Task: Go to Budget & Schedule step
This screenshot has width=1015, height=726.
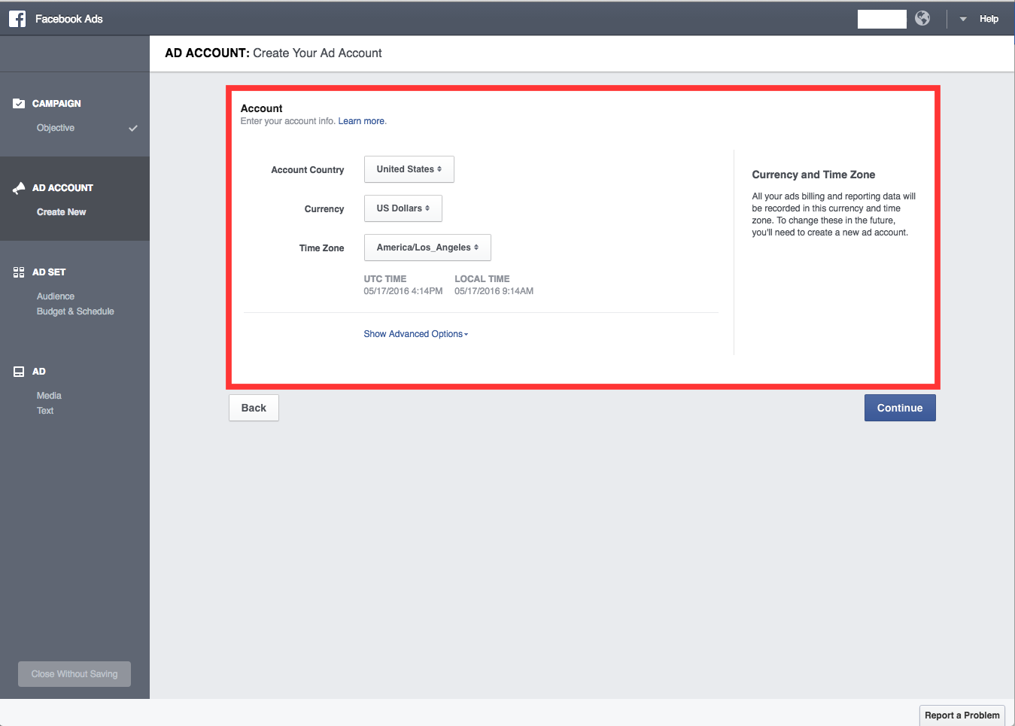Action: point(75,311)
